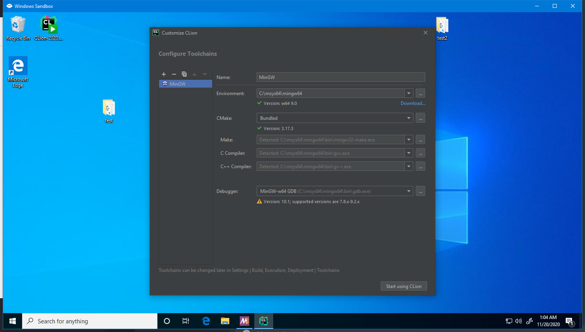Browse for C Compiler executable
The image size is (585, 332).
(x=420, y=153)
